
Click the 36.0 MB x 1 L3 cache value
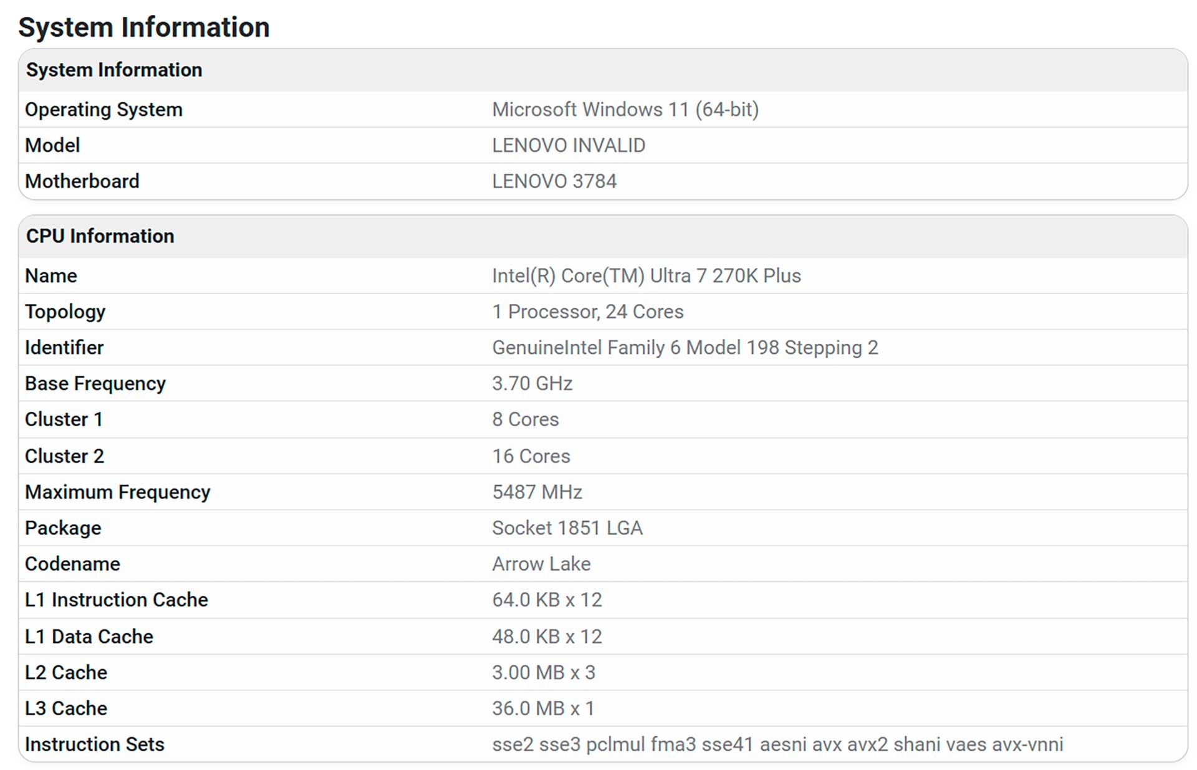(543, 708)
